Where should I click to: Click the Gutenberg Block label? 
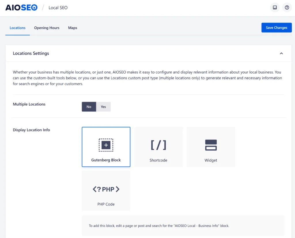click(x=106, y=160)
